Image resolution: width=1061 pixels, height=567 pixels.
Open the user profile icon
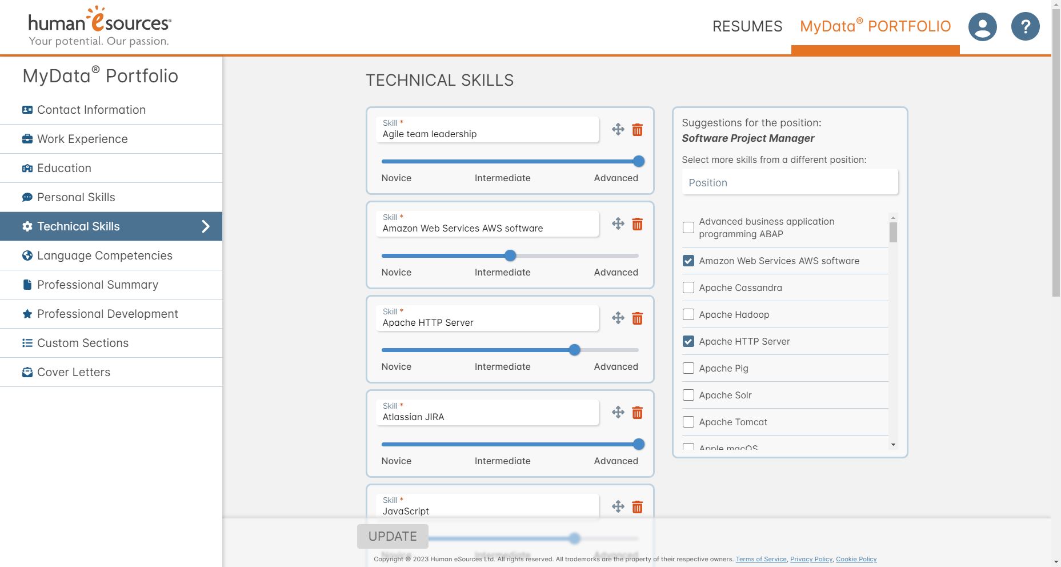pos(983,26)
